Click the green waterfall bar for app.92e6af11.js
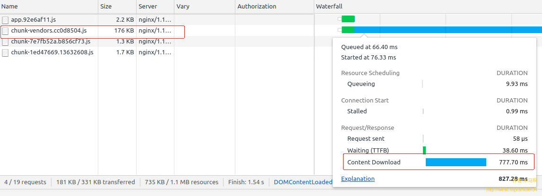The height and width of the screenshot is (196, 542). coord(348,19)
